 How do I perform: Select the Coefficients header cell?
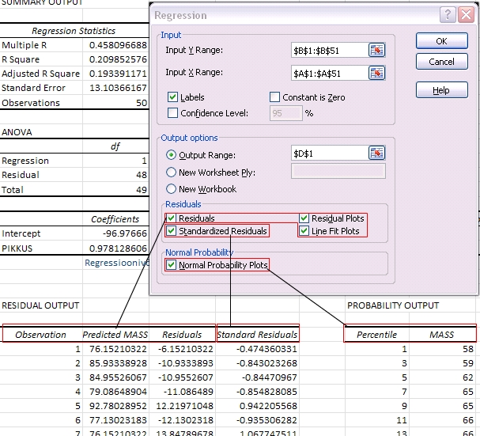pos(116,219)
